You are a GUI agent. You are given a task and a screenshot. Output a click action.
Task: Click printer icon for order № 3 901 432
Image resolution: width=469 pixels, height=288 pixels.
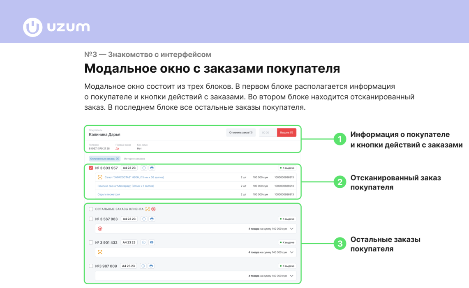(152, 242)
